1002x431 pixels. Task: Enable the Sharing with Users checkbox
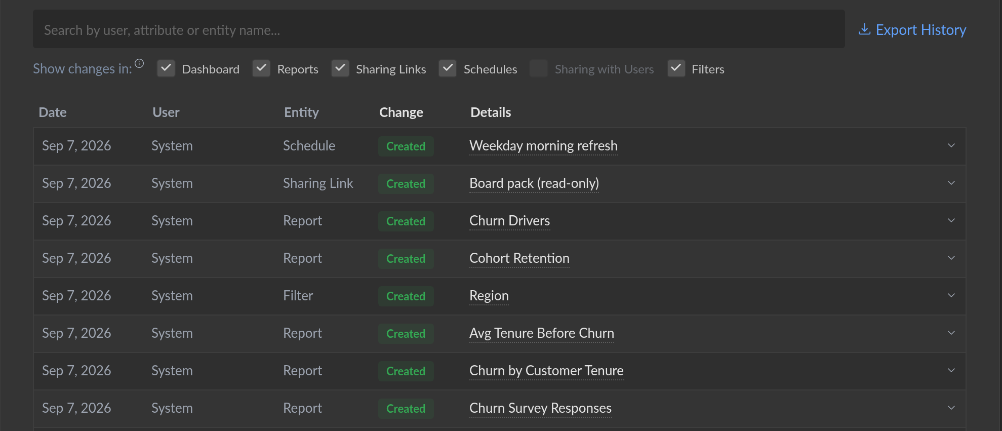coord(539,68)
